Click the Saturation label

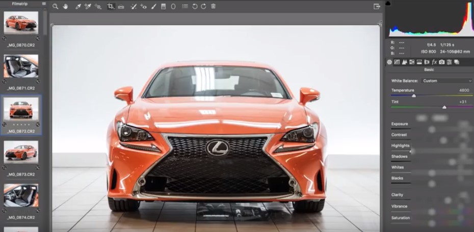[401, 218]
